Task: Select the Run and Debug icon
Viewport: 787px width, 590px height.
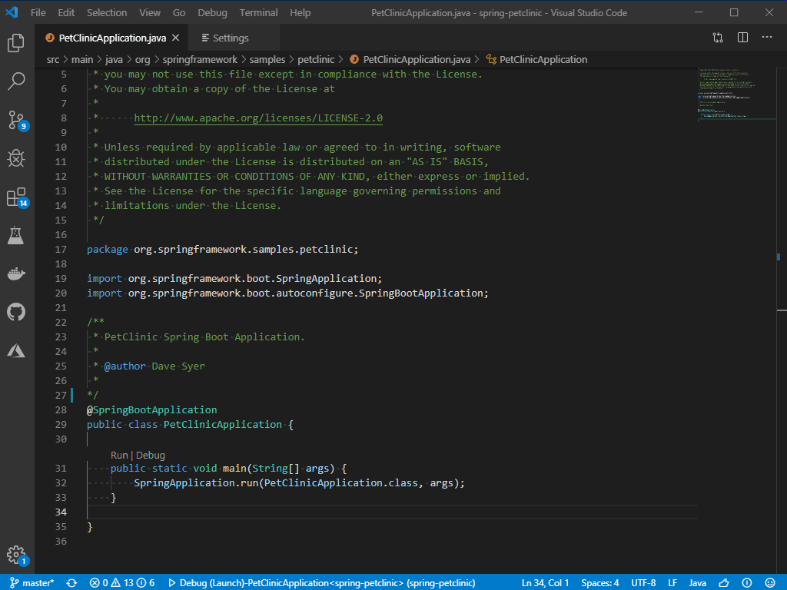Action: pyautogui.click(x=17, y=158)
